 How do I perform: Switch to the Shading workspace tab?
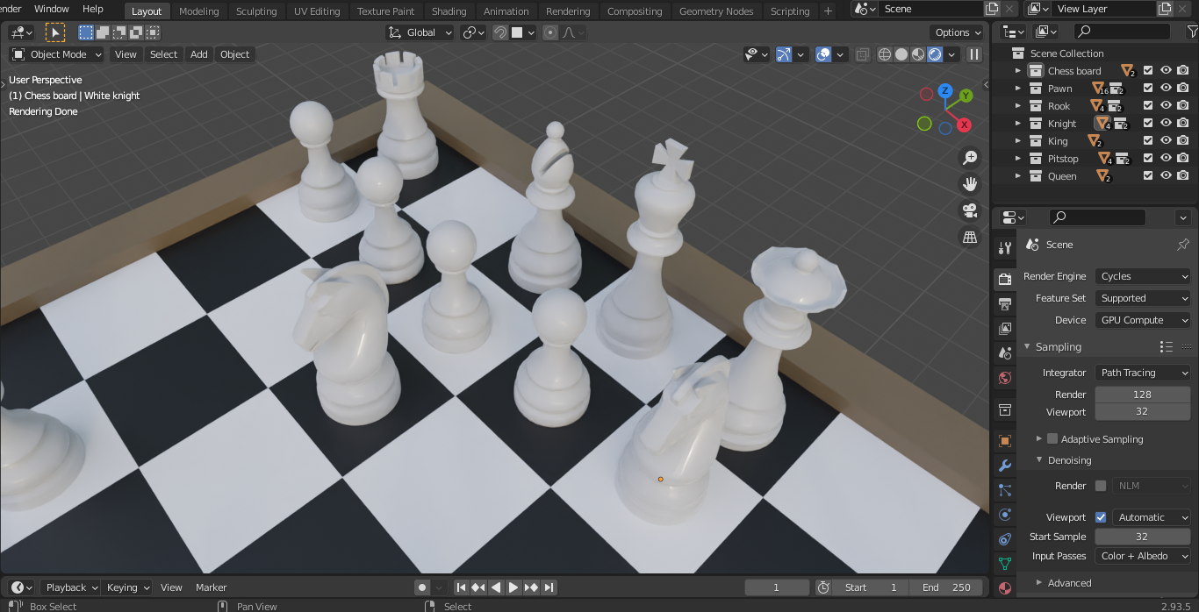pyautogui.click(x=449, y=11)
